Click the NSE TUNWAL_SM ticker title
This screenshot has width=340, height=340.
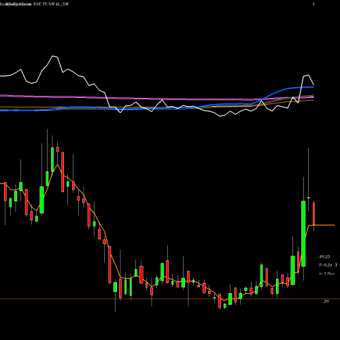(51, 4)
